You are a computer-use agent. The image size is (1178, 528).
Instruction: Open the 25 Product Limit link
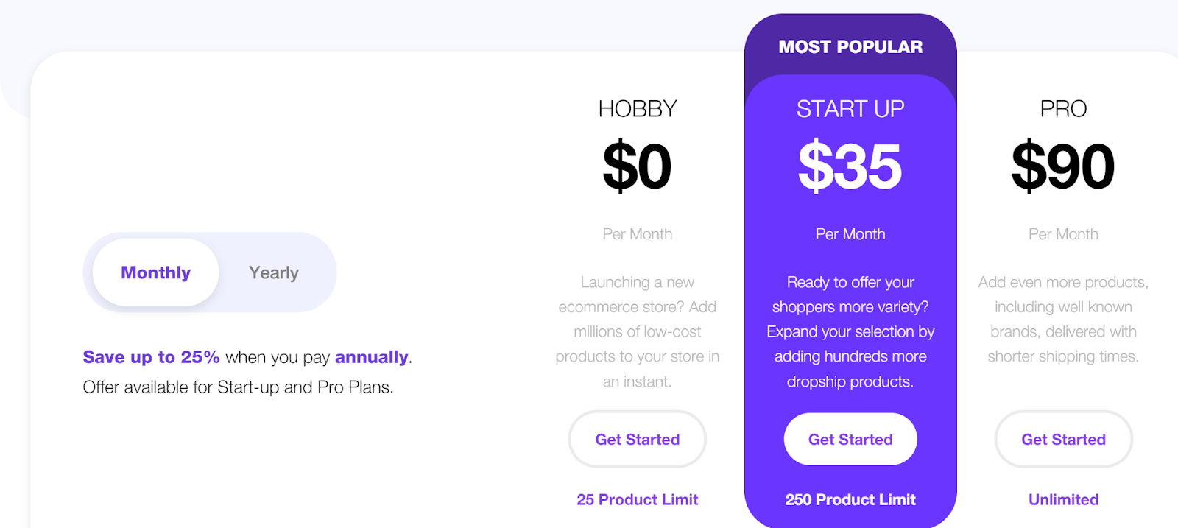[636, 499]
